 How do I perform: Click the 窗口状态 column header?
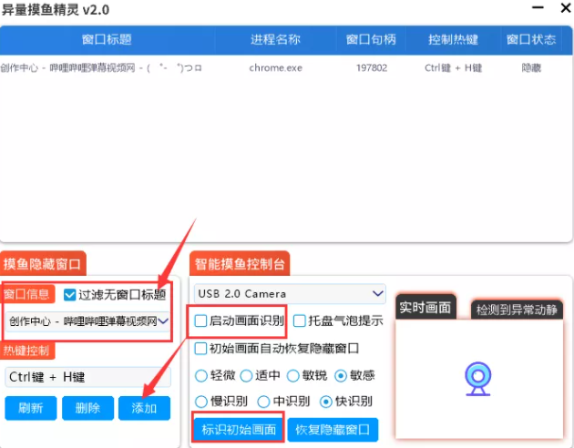click(x=531, y=40)
